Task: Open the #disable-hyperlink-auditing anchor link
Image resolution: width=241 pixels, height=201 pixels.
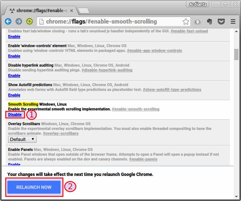Action: click(x=107, y=70)
